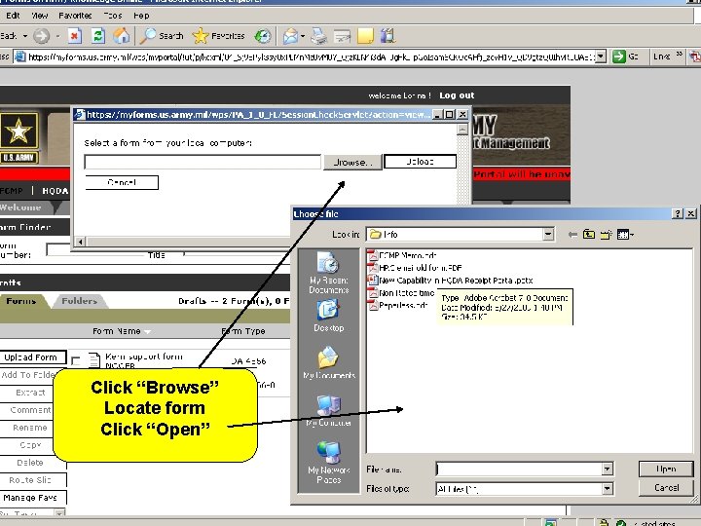Click the Print icon in toolbar

point(318,36)
